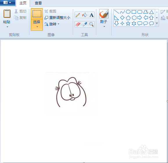Select the Color picker eyedropper tool
168x163 pixels.
pos(85,24)
